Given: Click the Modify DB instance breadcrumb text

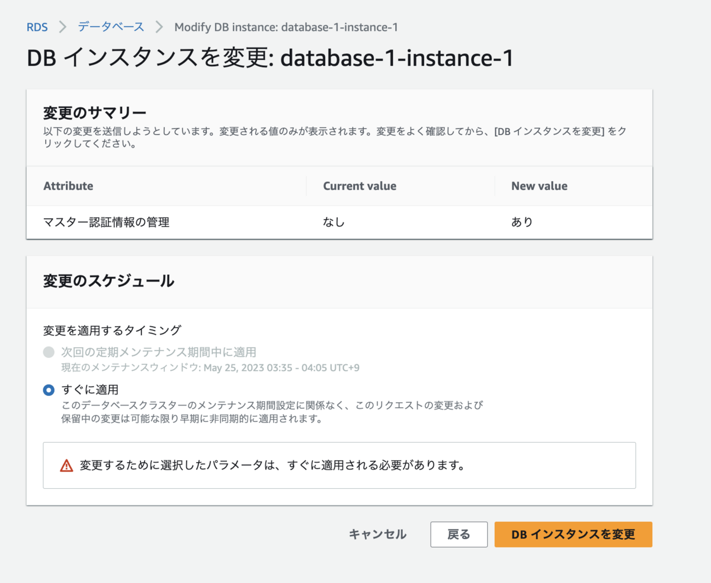Looking at the screenshot, I should (x=286, y=27).
